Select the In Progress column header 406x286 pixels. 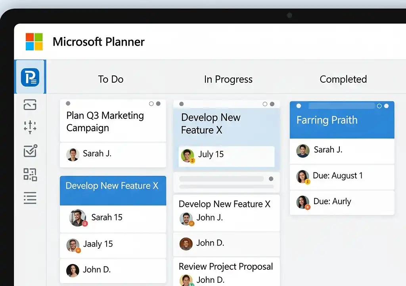[x=228, y=79]
